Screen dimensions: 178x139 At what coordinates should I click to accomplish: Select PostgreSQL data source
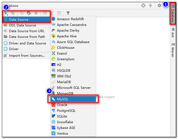point(73,111)
